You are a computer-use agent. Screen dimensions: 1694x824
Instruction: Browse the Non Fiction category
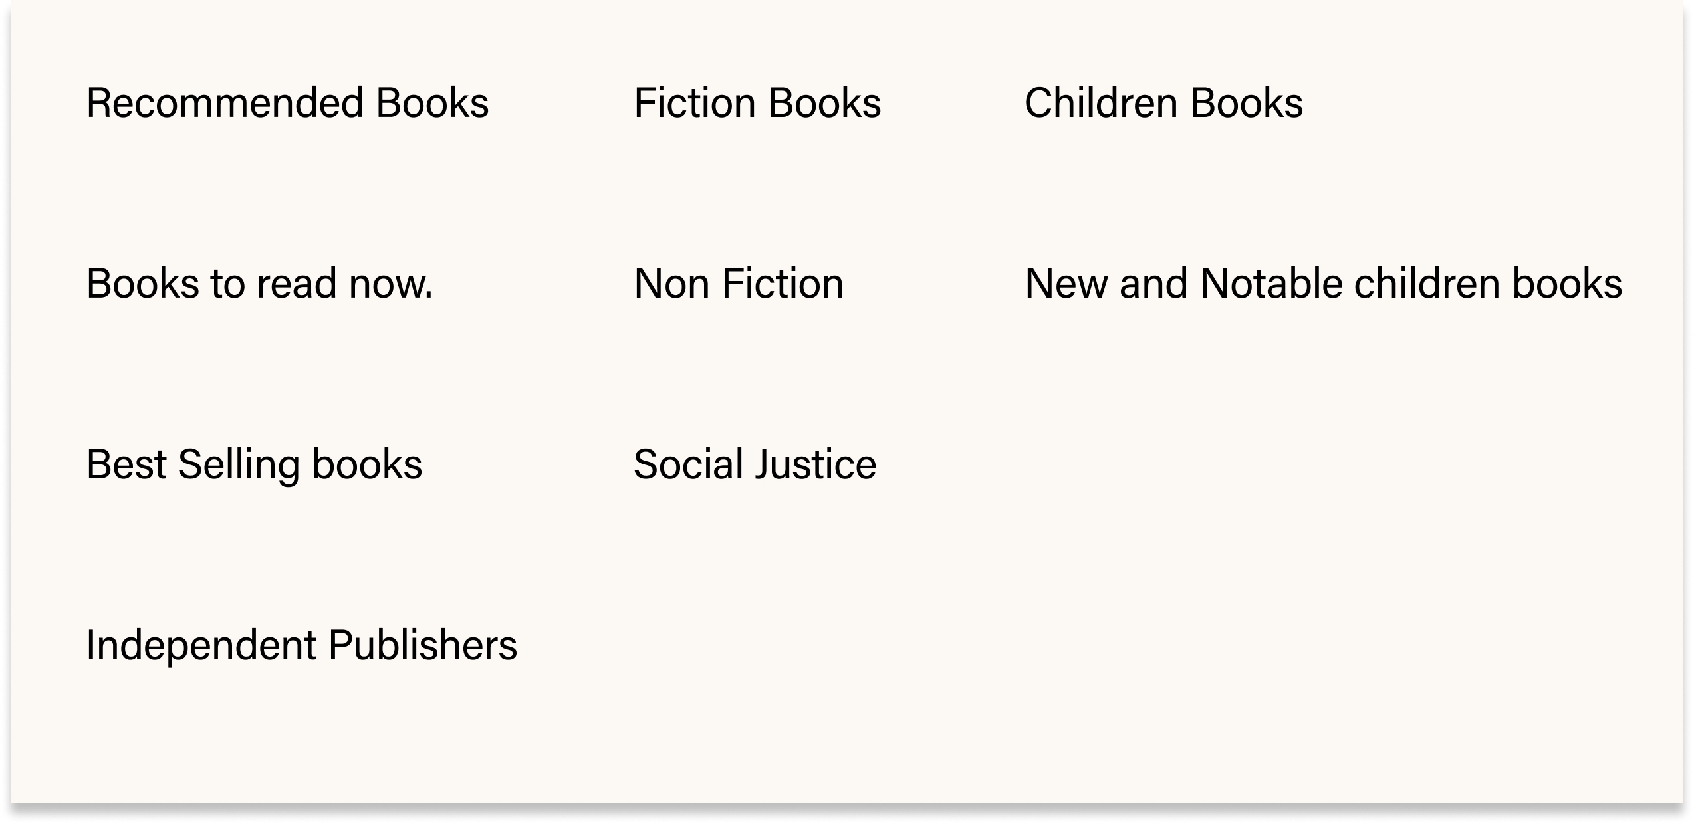tap(739, 284)
